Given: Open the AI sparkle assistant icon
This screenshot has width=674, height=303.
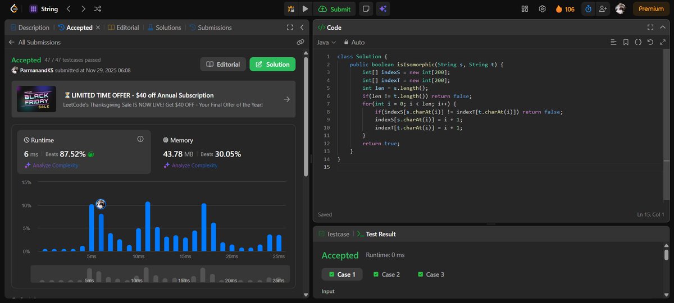Looking at the screenshot, I should click(x=383, y=9).
